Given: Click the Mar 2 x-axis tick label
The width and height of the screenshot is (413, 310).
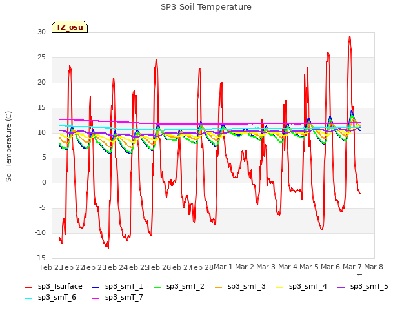Looking at the screenshot, I should tap(245, 267).
